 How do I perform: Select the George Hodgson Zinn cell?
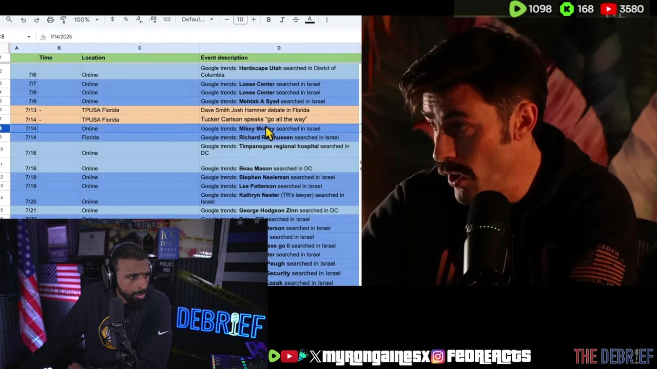pyautogui.click(x=279, y=211)
